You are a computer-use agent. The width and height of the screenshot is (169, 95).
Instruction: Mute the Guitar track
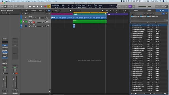pyautogui.click(x=30, y=18)
